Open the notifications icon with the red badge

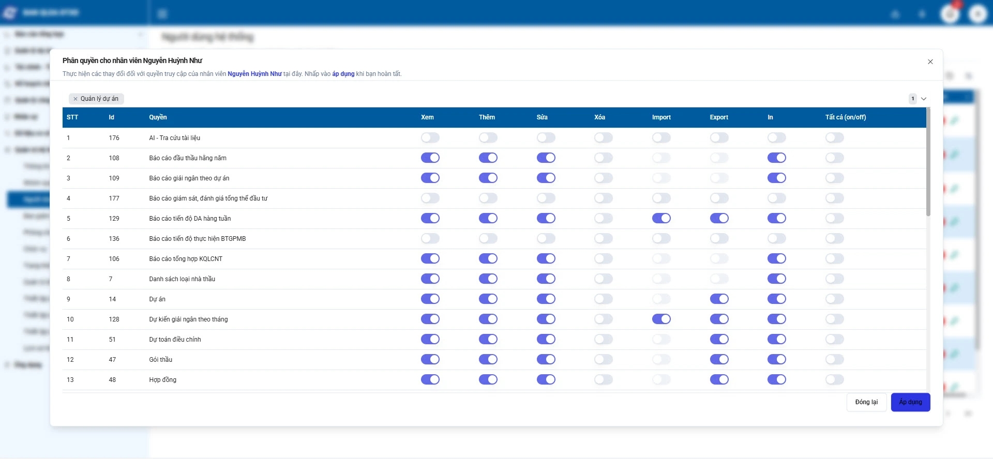tap(950, 14)
